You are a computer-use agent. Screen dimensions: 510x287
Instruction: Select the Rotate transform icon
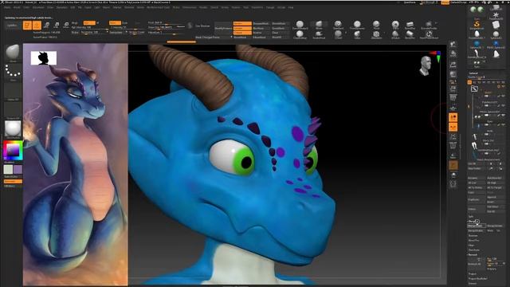click(x=66, y=25)
